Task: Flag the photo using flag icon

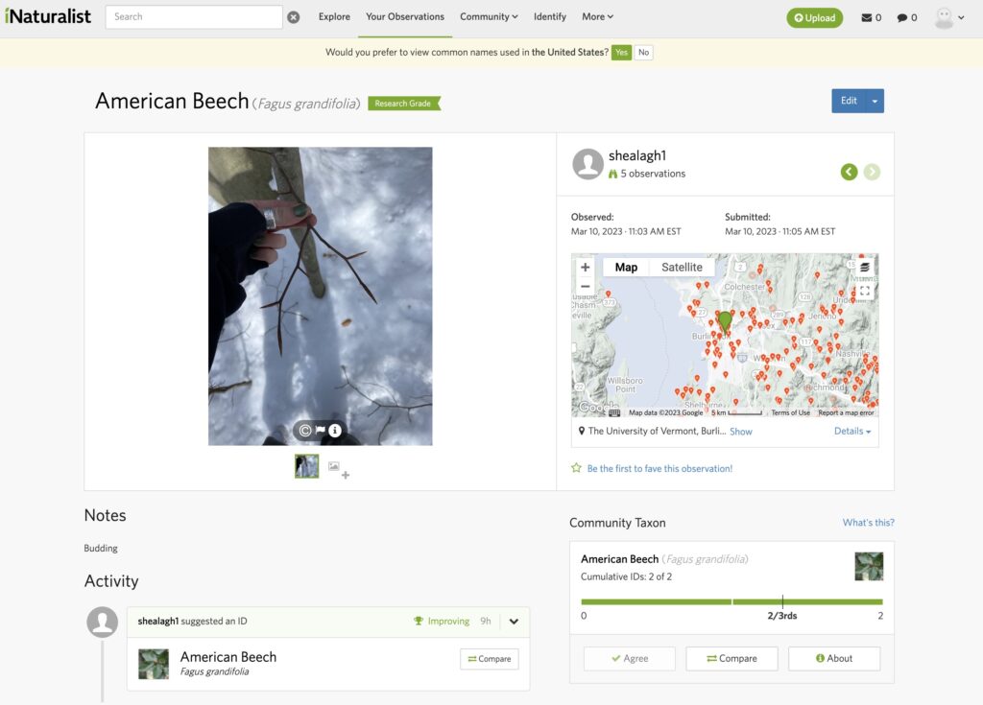Action: 321,431
